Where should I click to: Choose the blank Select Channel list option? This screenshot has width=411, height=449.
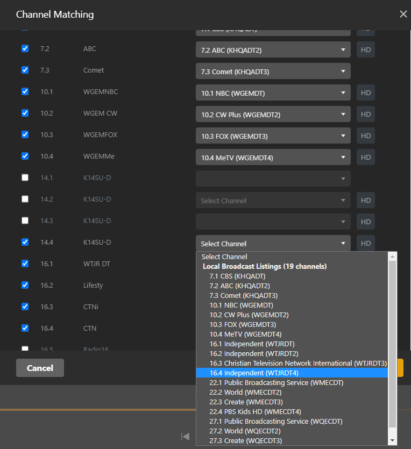(292, 257)
